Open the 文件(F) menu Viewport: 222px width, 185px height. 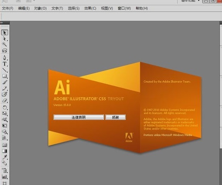8,9
